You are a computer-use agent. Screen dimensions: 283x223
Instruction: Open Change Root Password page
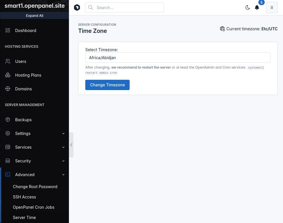point(35,187)
